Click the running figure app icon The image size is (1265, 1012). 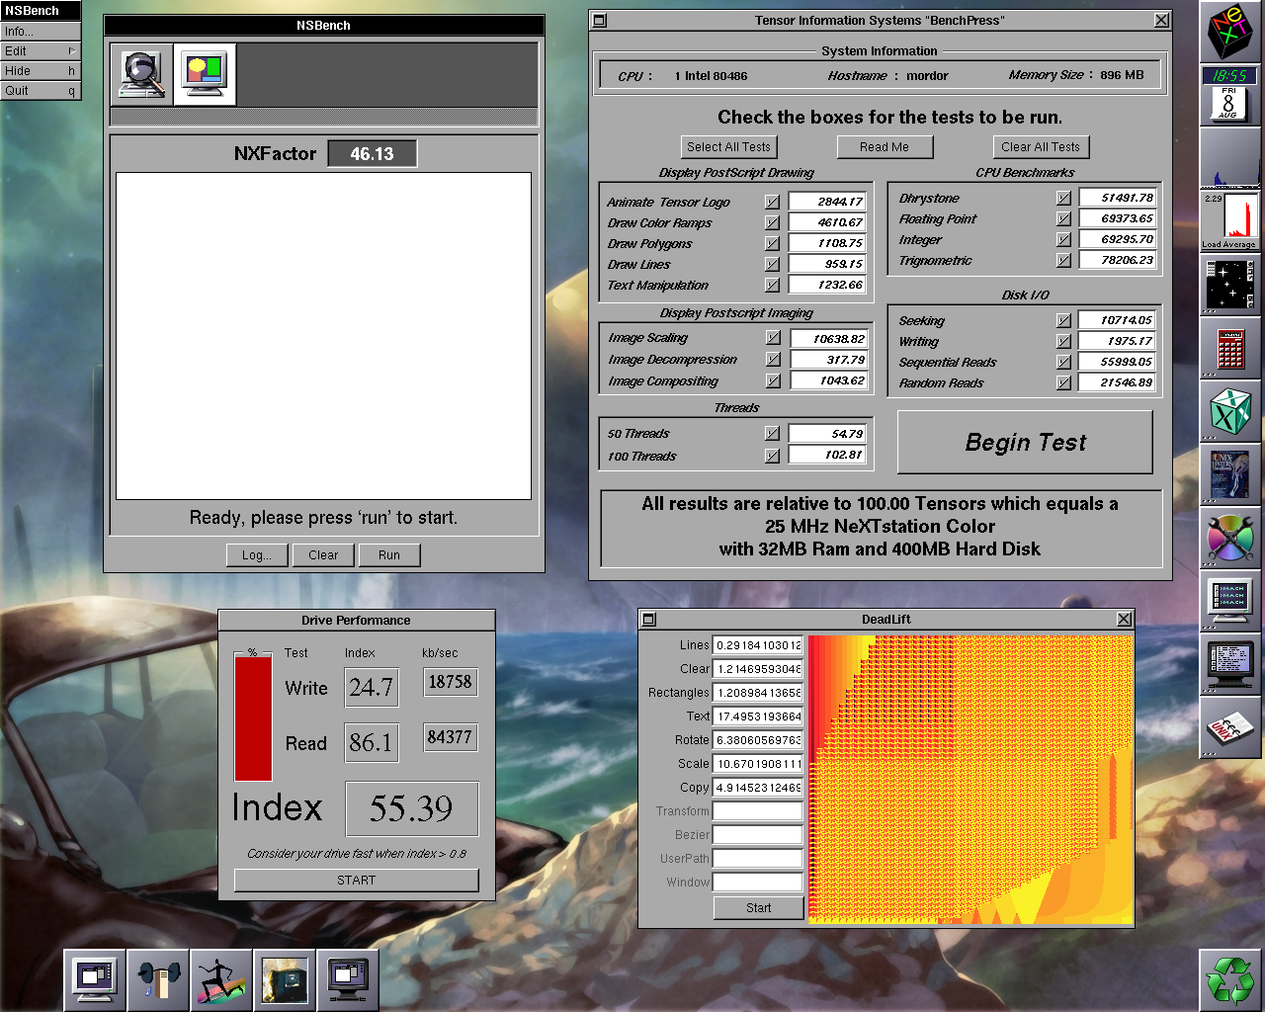pyautogui.click(x=221, y=980)
